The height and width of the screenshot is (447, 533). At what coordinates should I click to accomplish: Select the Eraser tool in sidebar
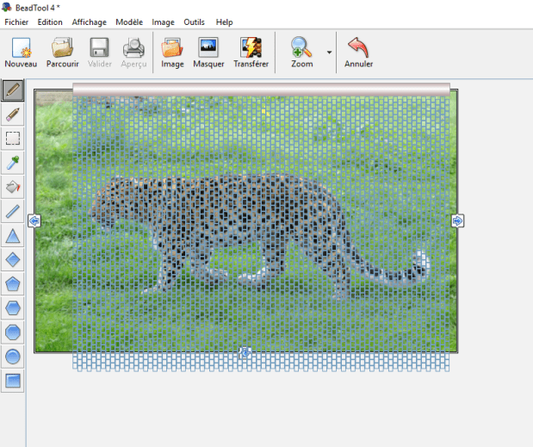pos(13,114)
